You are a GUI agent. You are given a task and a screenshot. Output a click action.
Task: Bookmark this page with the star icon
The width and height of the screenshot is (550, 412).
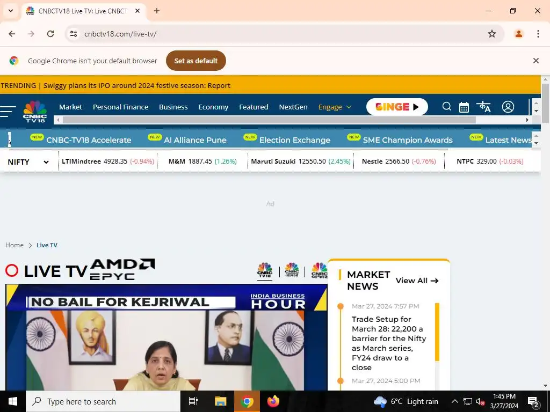[x=492, y=34]
